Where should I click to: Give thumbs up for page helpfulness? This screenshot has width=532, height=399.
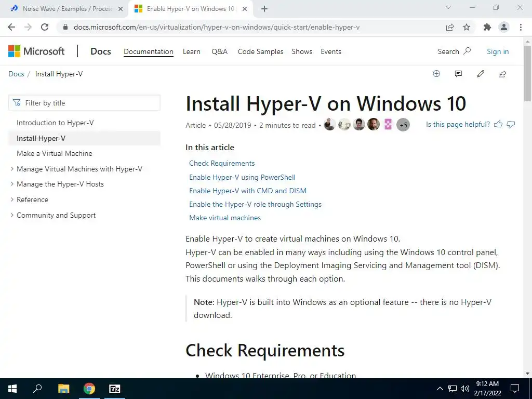[x=498, y=124]
